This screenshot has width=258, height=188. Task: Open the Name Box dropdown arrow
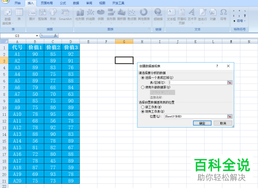coord(37,36)
